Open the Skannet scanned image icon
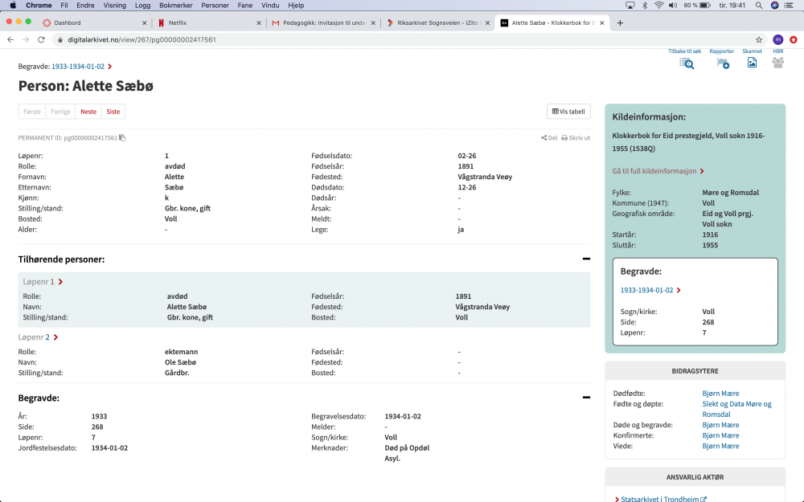This screenshot has width=804, height=502. [752, 63]
